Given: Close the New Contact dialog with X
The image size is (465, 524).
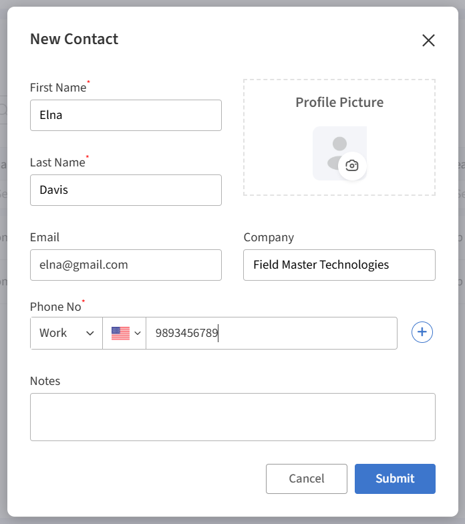Looking at the screenshot, I should coord(428,41).
